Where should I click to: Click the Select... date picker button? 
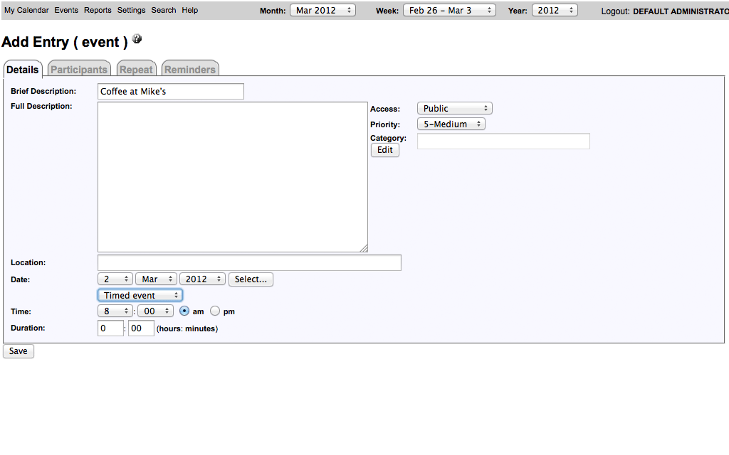click(251, 279)
